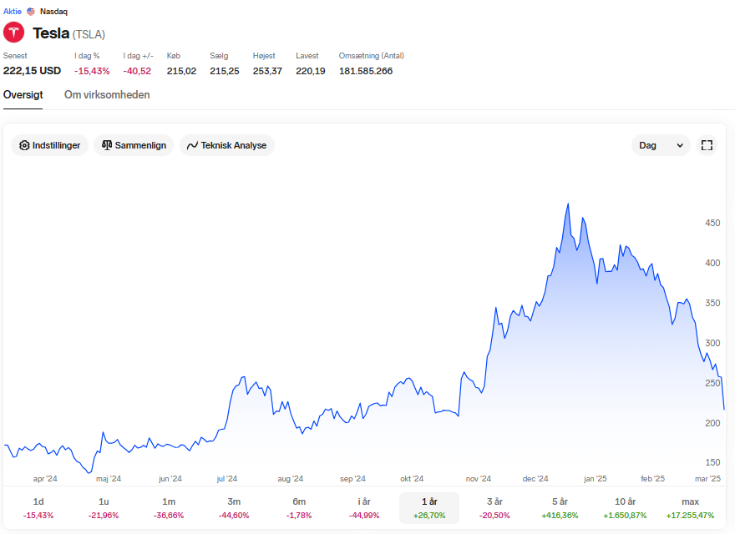The image size is (735, 534).
Task: Click the jan '25 axis label
Action: 595,479
